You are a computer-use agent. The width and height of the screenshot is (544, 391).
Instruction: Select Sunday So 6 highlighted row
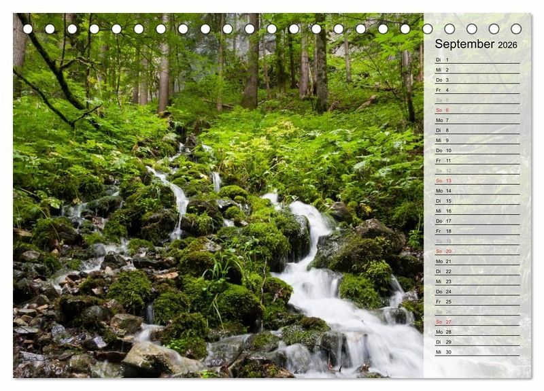coord(477,110)
